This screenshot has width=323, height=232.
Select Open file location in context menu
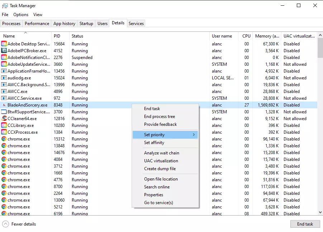161,179
